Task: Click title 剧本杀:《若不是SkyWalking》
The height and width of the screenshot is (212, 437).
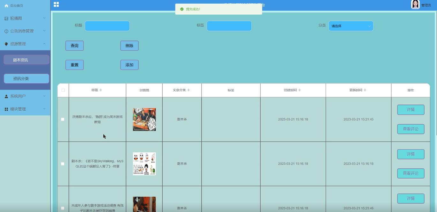Action: point(97,164)
